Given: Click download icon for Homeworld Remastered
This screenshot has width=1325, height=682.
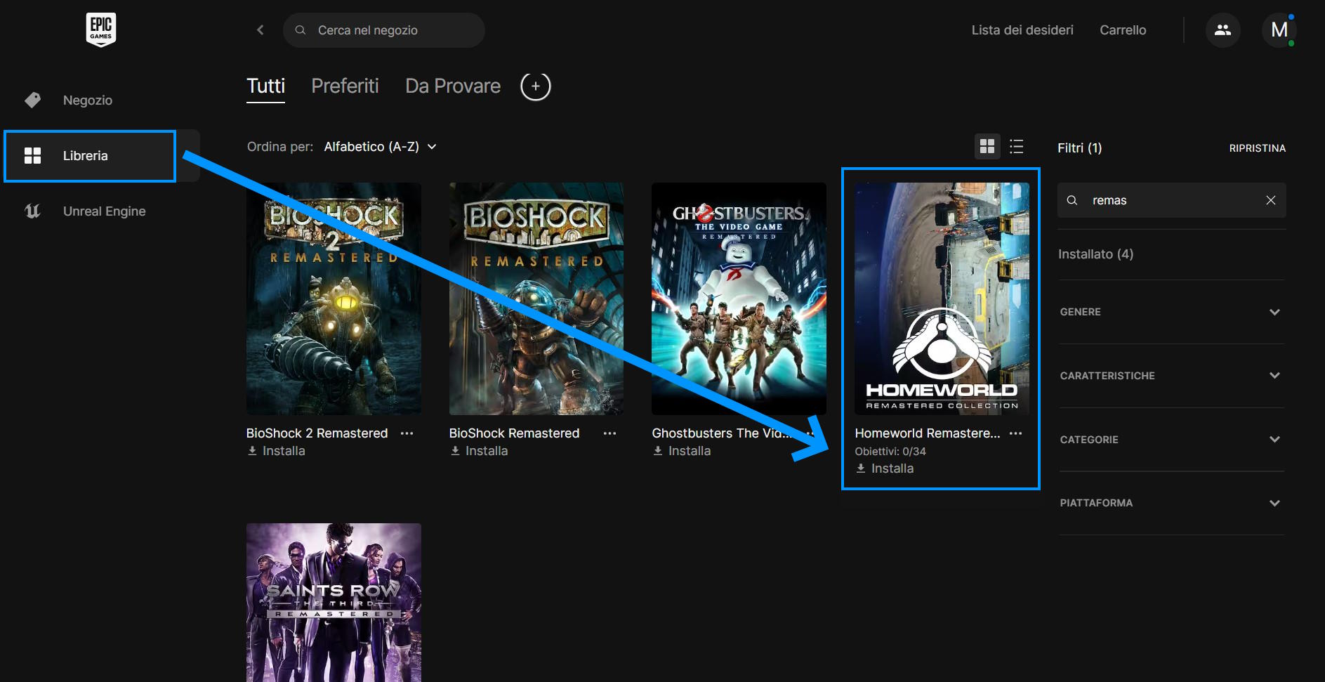Looking at the screenshot, I should pos(861,468).
